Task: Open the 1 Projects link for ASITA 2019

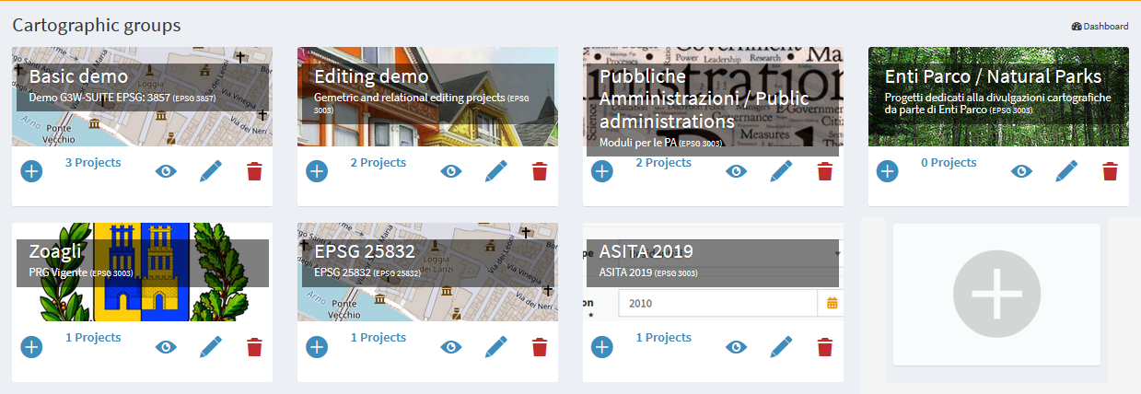Action: [664, 337]
